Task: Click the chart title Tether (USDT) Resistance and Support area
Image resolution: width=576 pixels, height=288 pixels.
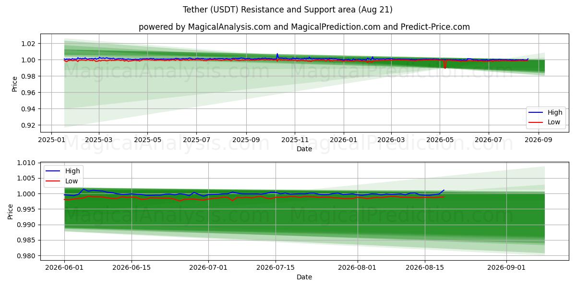Action: [x=288, y=10]
